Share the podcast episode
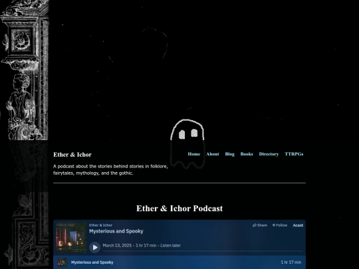The width and height of the screenshot is (359, 269). pyautogui.click(x=260, y=225)
